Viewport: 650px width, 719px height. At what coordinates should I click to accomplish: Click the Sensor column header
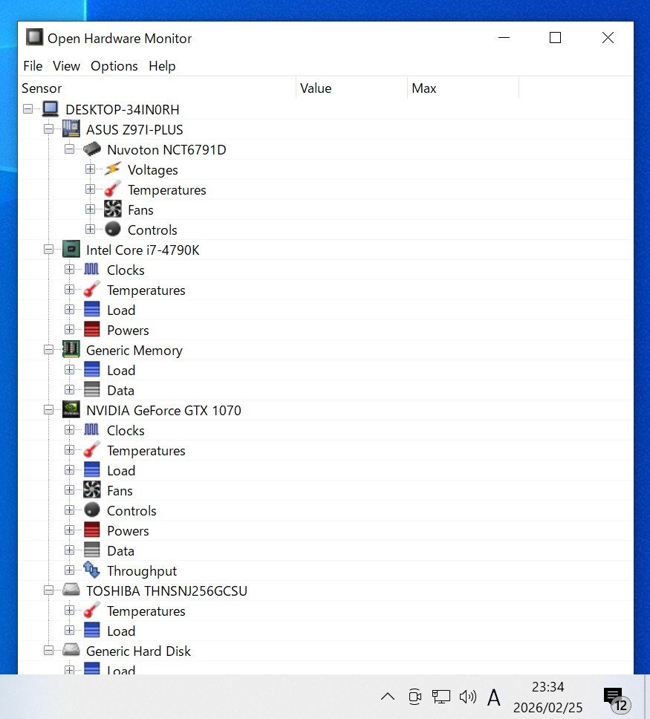[x=157, y=88]
